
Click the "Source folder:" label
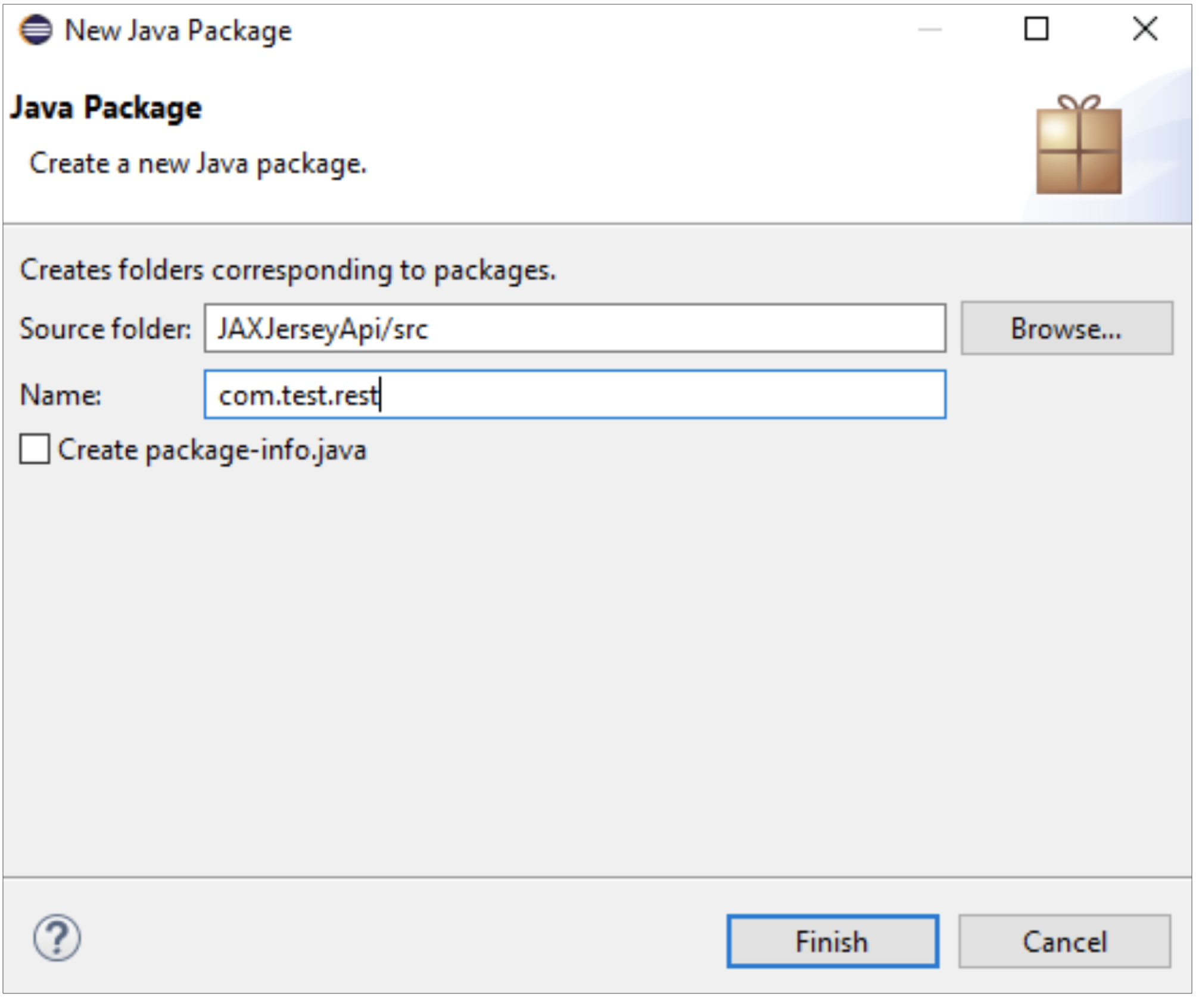[105, 329]
